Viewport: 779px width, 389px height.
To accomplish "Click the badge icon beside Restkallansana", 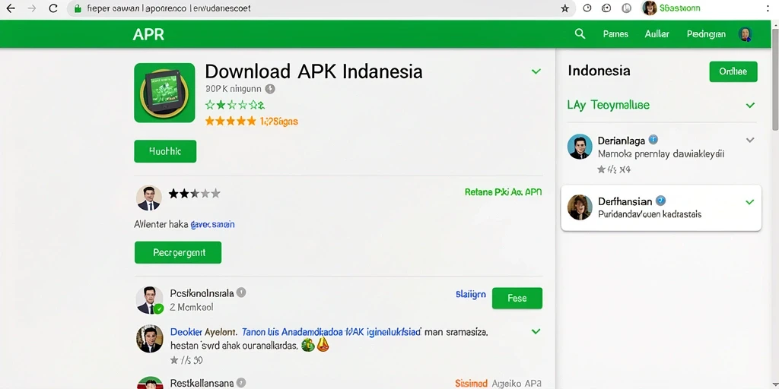I will pyautogui.click(x=241, y=383).
